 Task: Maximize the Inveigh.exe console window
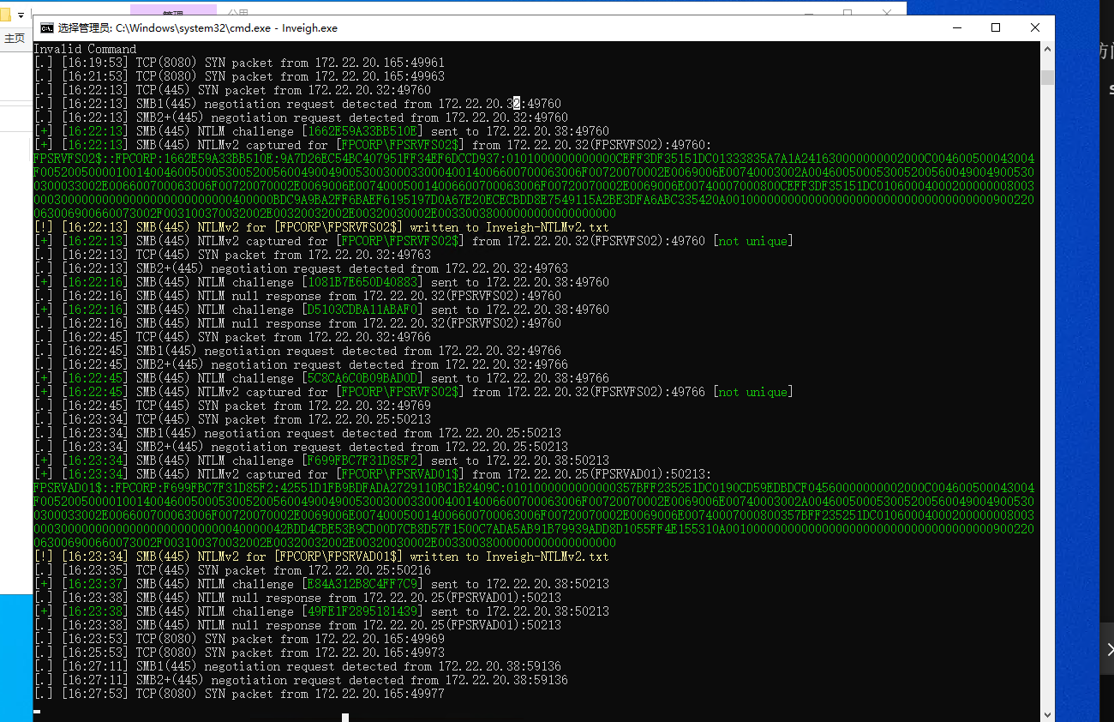pyautogui.click(x=996, y=27)
